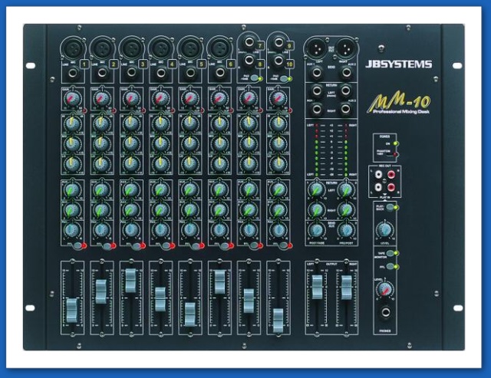
Task: Click the AUX 1 RETURN LEFT knob
Action: pyautogui.click(x=317, y=189)
